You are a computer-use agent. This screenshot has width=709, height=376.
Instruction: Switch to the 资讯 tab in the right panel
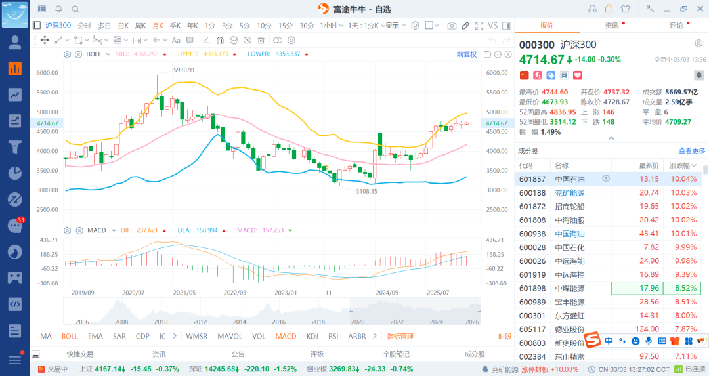pos(612,25)
